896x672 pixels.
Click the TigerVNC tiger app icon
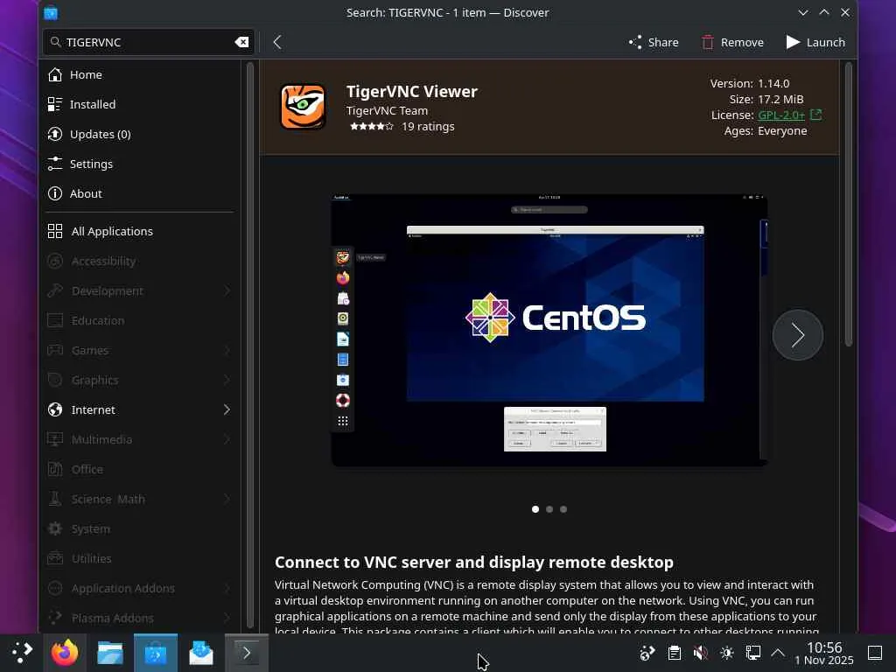click(x=303, y=107)
